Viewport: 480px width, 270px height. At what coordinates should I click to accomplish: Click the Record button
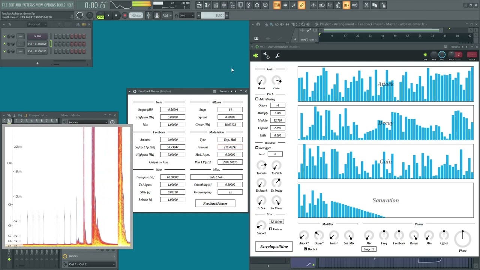[125, 15]
